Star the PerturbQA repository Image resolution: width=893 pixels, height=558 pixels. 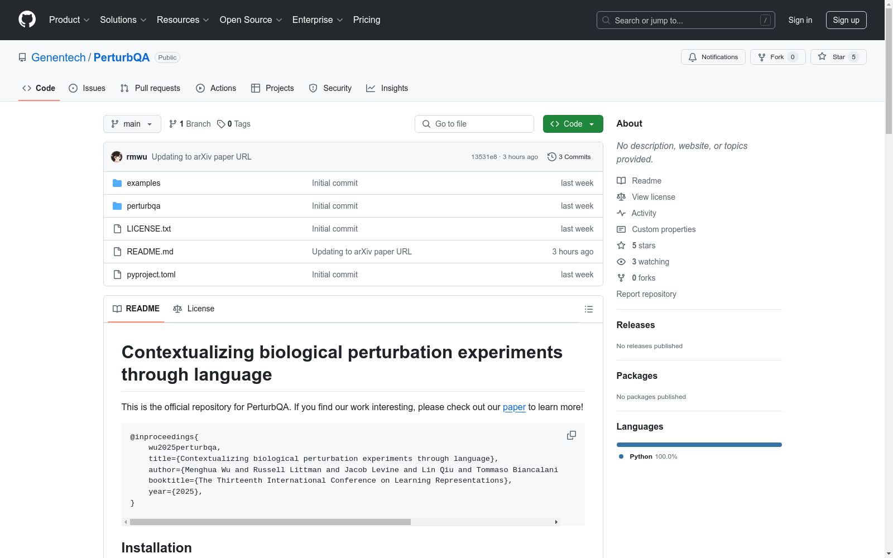pos(838,57)
